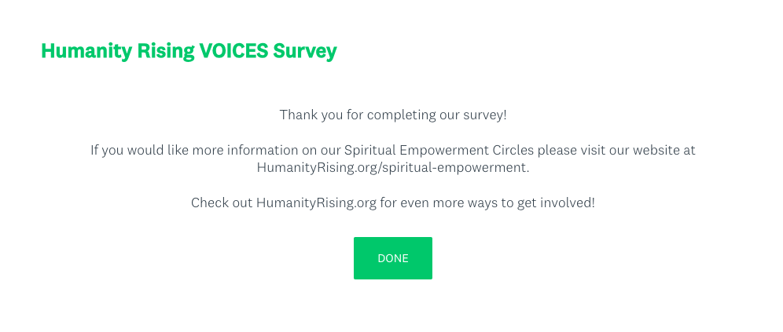Viewport: 783px width, 332px height.
Task: Select the thank-you message text
Action: tap(392, 115)
